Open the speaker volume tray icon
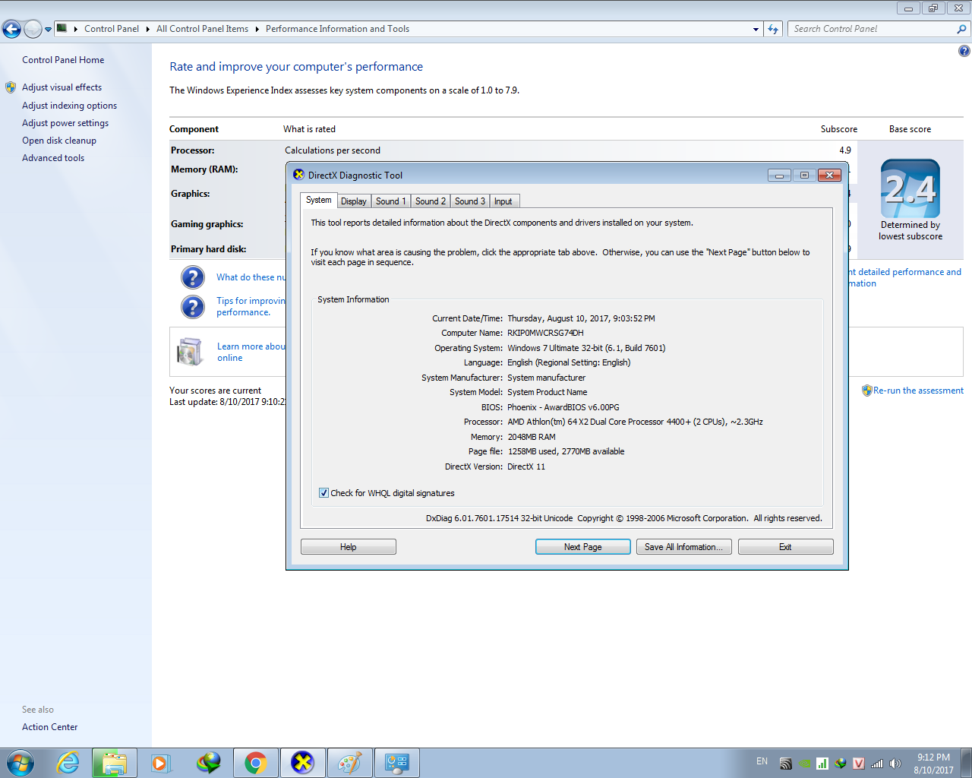 895,764
